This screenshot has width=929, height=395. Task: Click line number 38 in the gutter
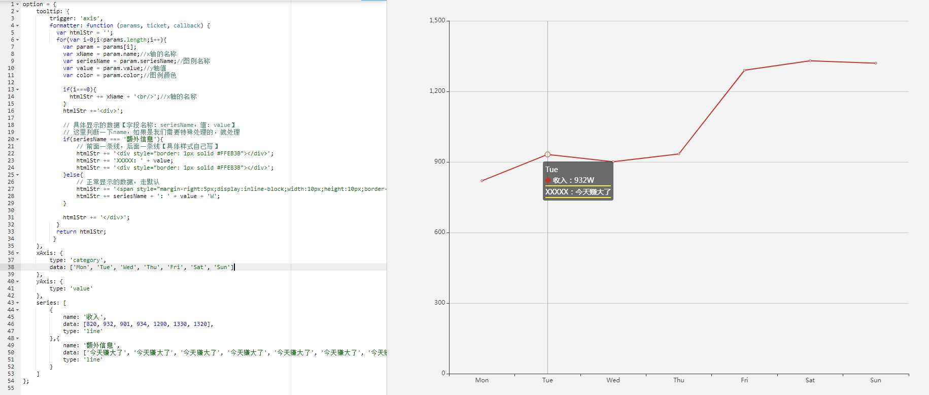11,267
